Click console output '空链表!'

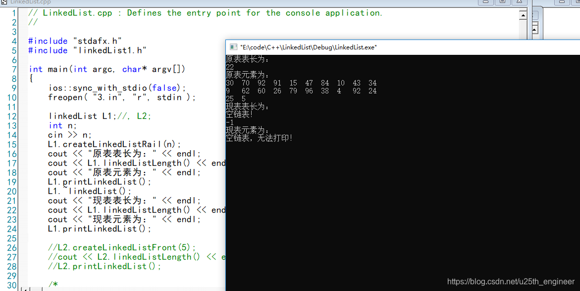[239, 115]
